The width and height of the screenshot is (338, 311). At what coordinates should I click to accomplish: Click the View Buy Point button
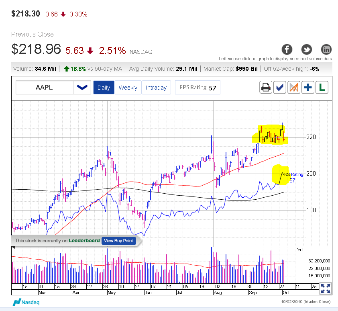pyautogui.click(x=118, y=241)
